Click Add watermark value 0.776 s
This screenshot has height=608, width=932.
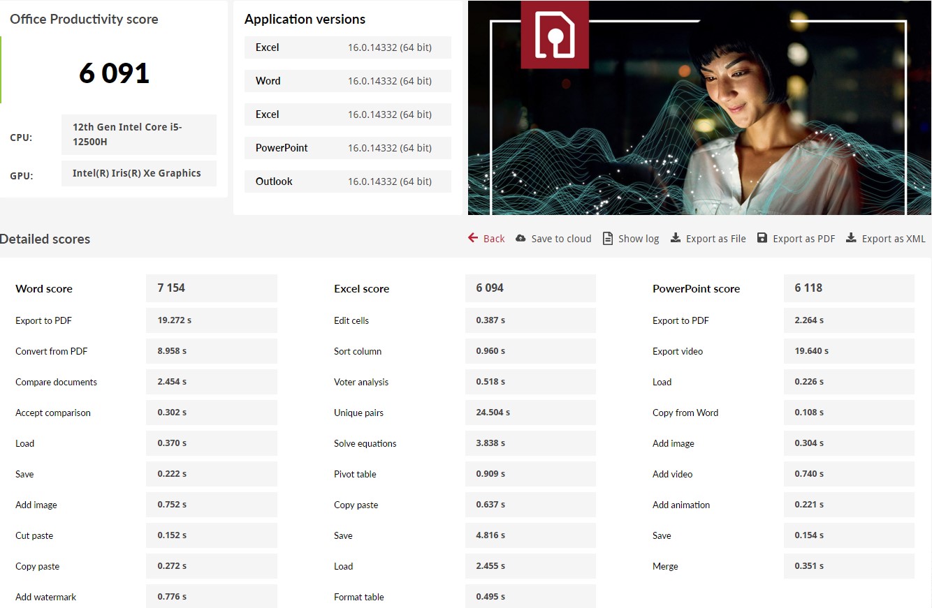point(212,596)
